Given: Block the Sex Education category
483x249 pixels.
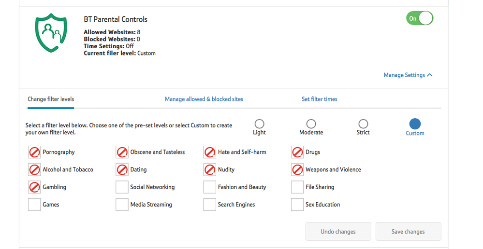Looking at the screenshot, I should click(297, 205).
